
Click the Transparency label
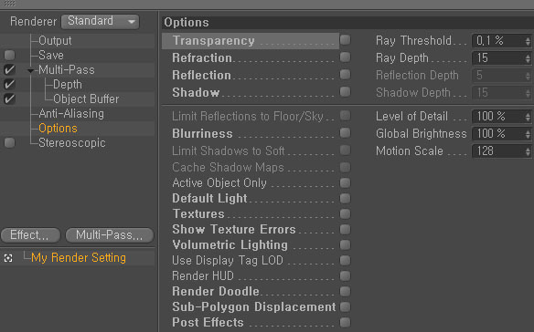(214, 41)
